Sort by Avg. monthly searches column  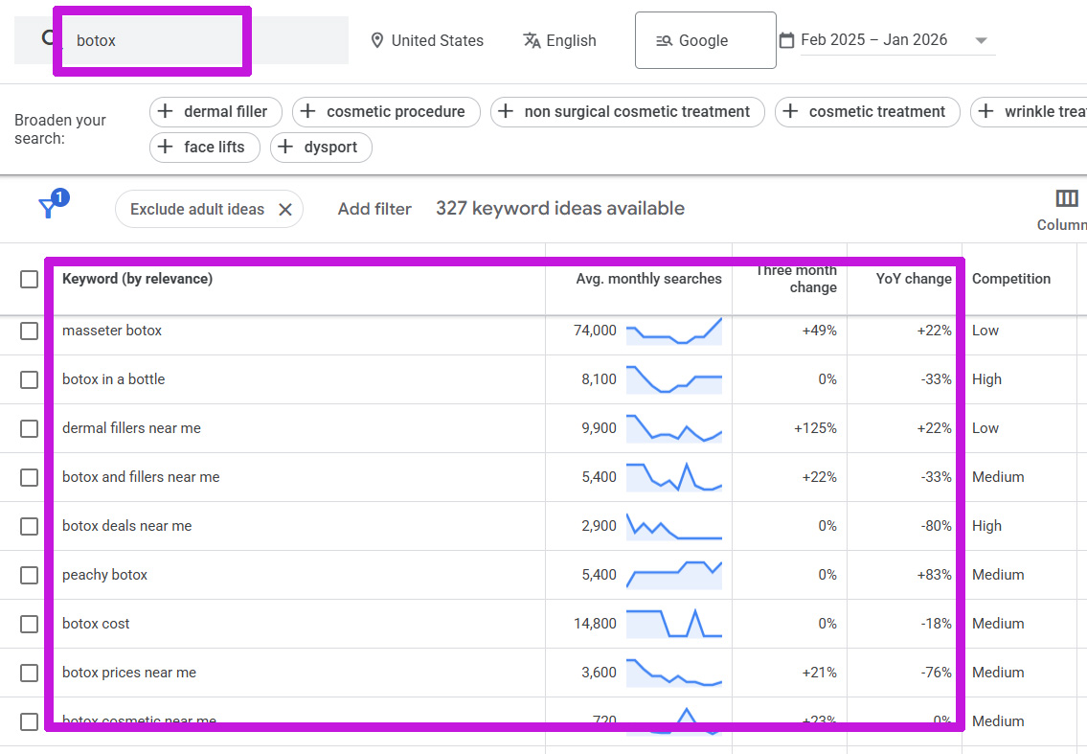648,279
